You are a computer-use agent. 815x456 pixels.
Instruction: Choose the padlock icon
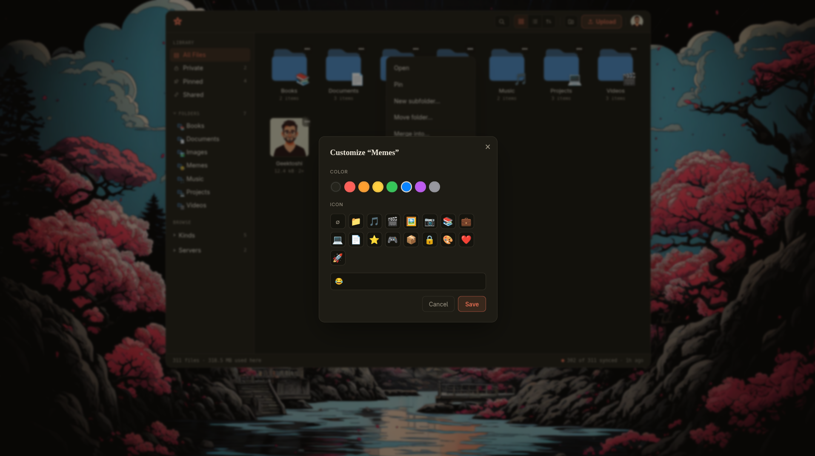point(429,240)
